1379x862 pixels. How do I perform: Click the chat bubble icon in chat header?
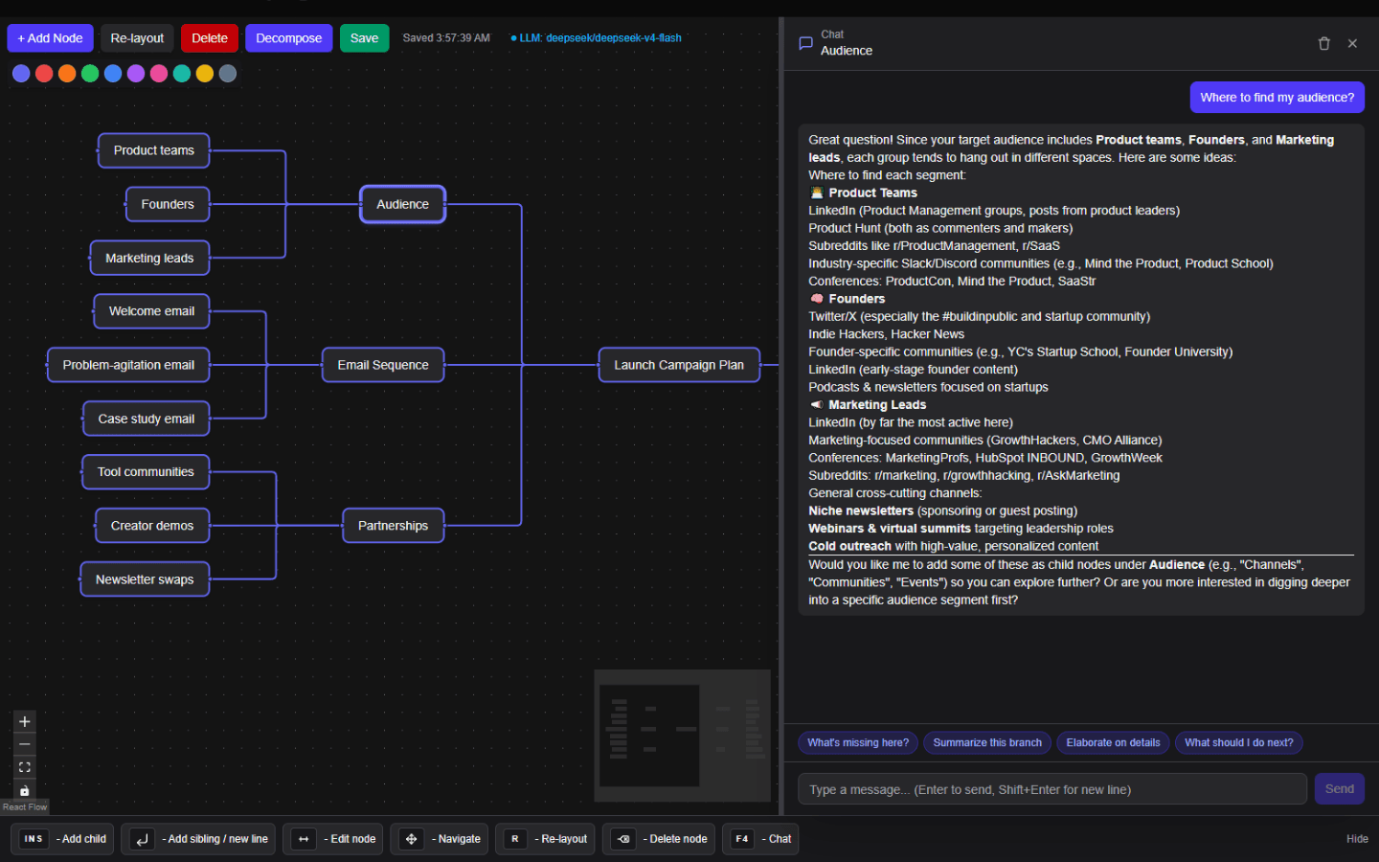pos(805,43)
